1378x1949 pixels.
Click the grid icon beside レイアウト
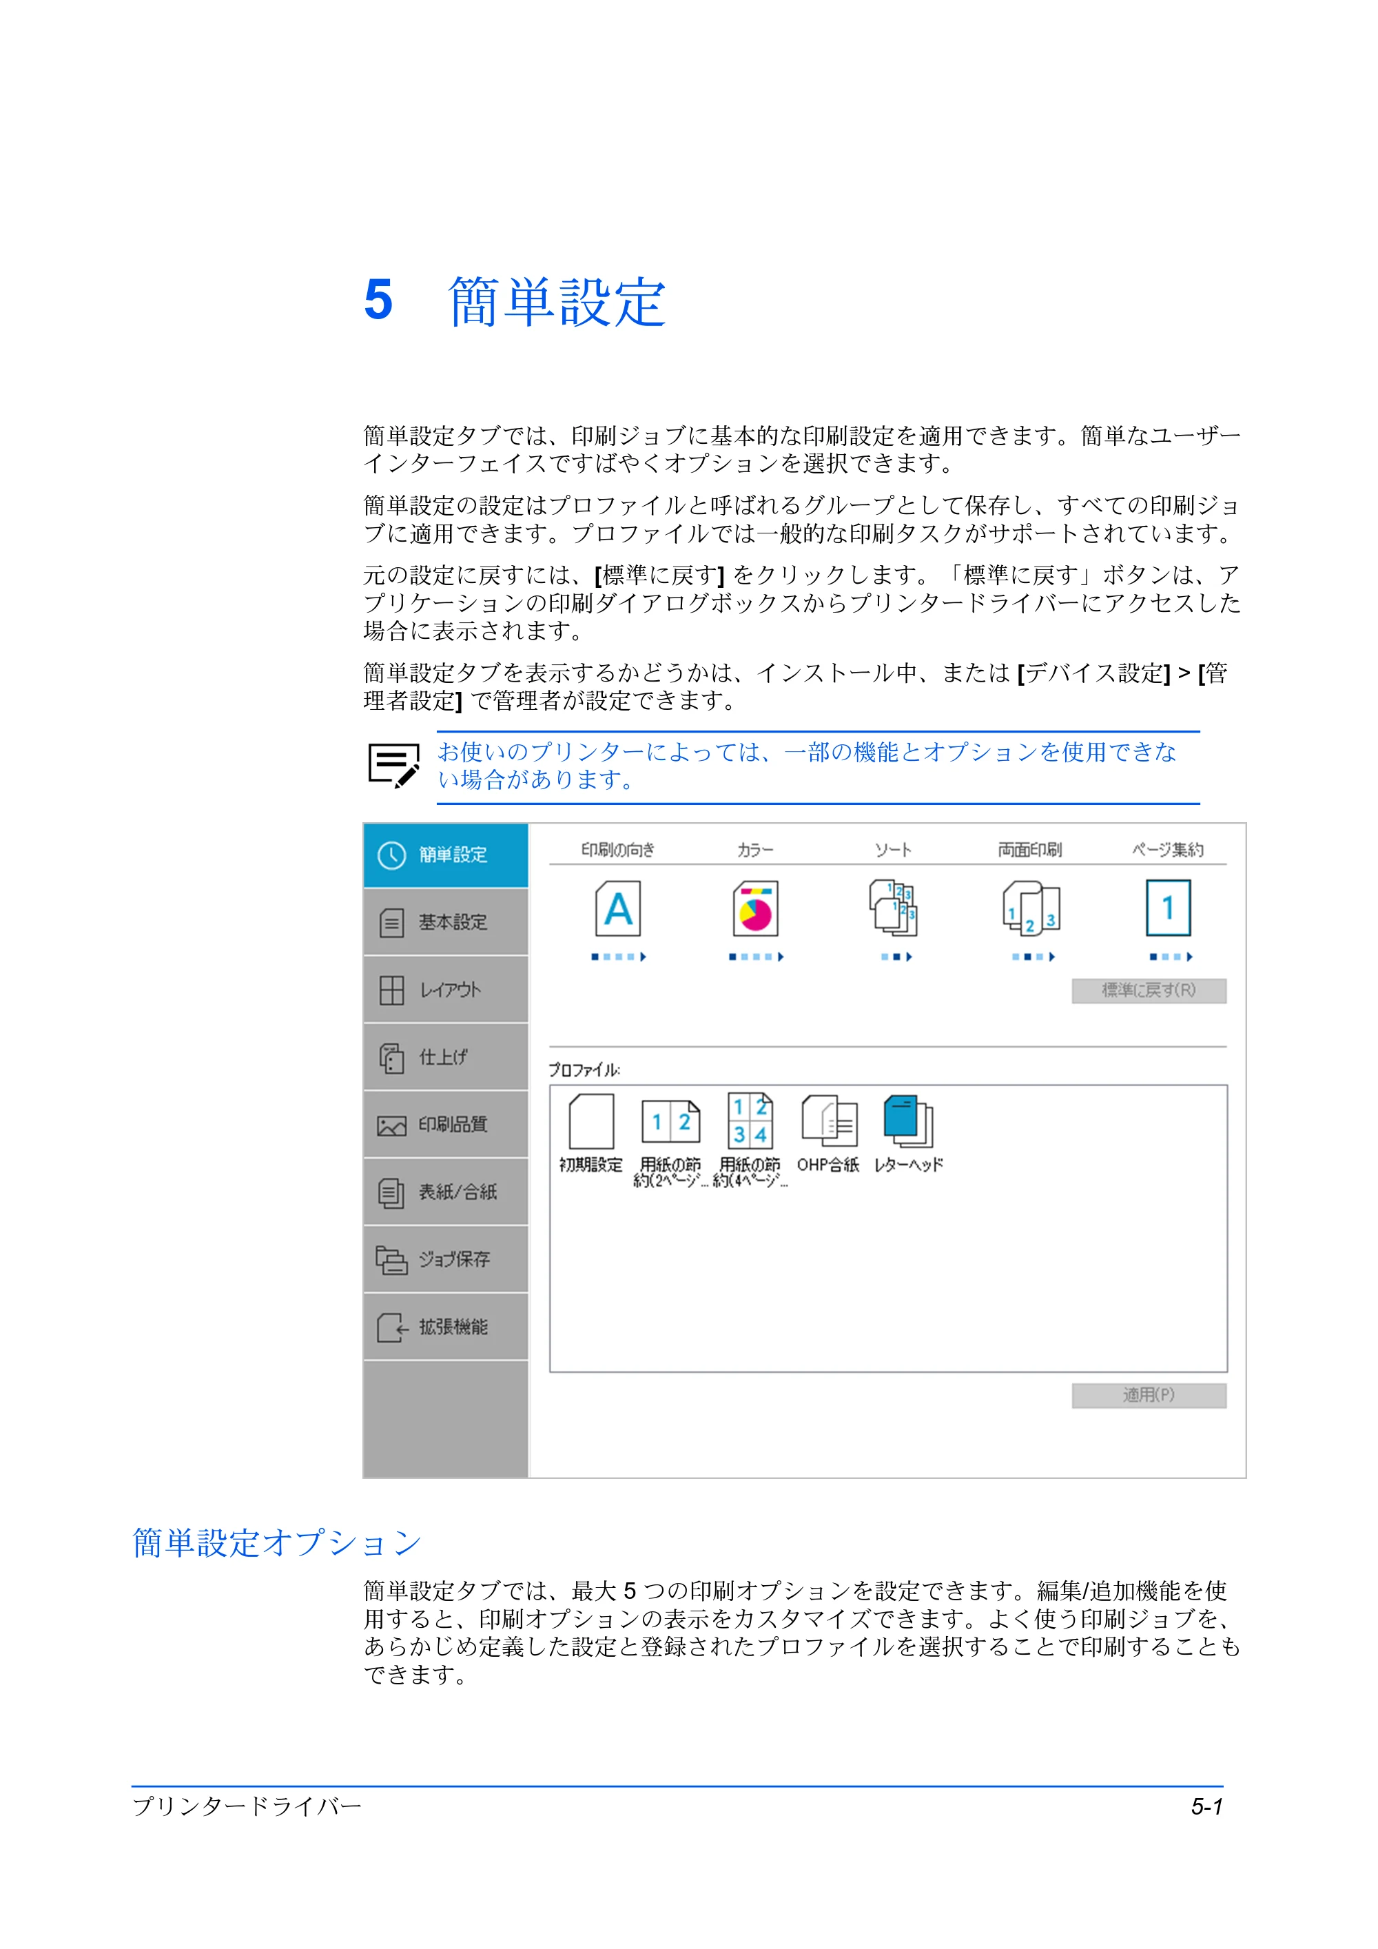pyautogui.click(x=391, y=990)
